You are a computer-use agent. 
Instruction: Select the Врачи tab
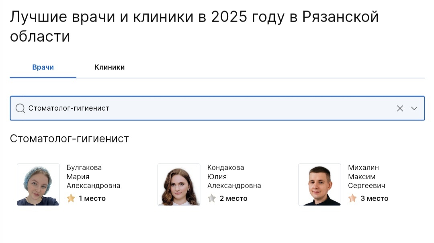43,67
